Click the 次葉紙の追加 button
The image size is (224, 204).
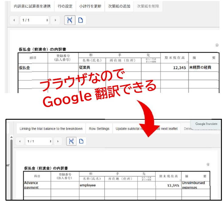tap(119, 6)
